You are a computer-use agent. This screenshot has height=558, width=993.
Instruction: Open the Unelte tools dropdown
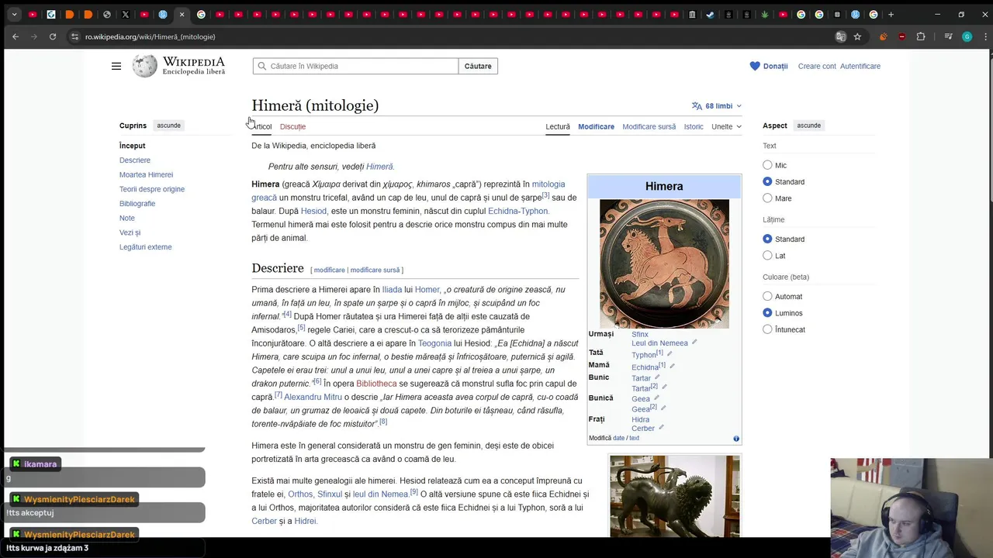726,126
